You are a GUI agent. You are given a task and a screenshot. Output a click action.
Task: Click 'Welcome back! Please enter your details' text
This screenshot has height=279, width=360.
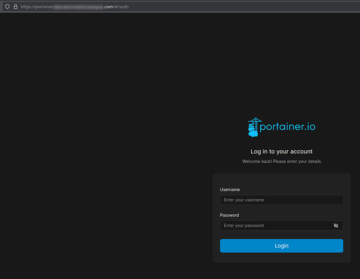tap(281, 162)
